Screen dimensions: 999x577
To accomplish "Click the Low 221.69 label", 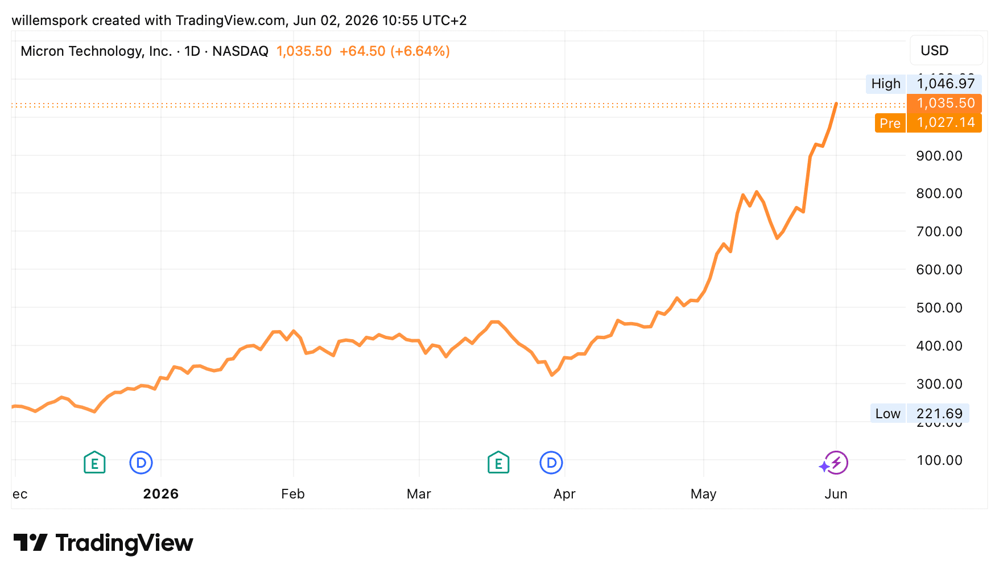I will (919, 414).
